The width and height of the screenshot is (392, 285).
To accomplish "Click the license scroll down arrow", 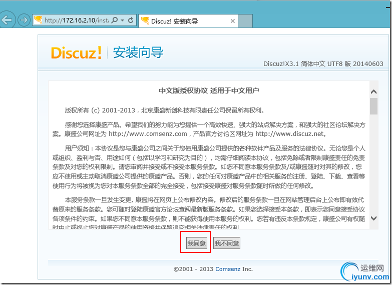I will pyautogui.click(x=373, y=218).
